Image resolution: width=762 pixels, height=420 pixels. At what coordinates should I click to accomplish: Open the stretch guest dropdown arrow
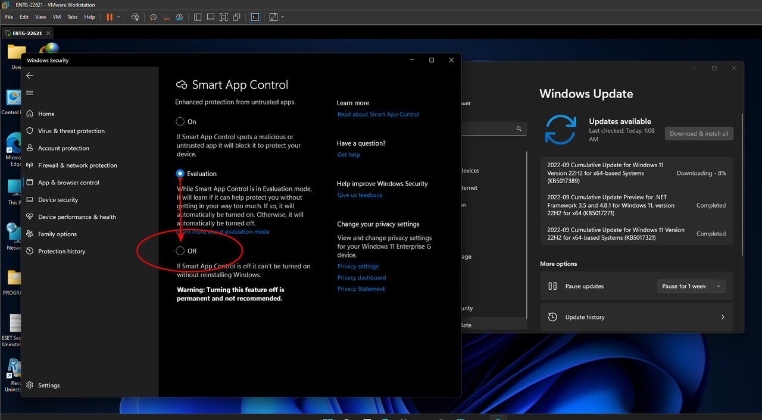(x=283, y=17)
